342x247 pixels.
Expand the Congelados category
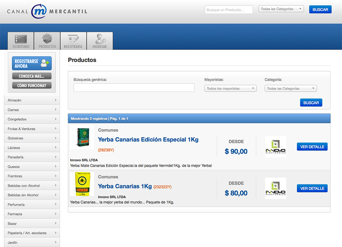(32, 119)
